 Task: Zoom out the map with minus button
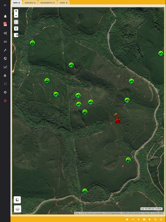pyautogui.click(x=16, y=16)
